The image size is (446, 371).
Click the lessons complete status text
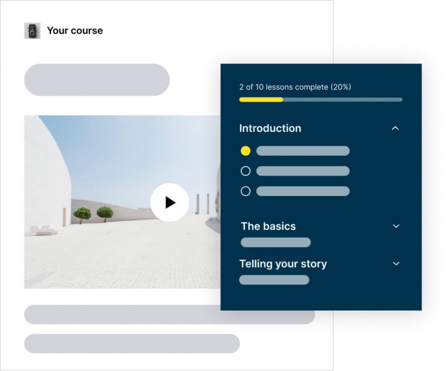(x=295, y=87)
